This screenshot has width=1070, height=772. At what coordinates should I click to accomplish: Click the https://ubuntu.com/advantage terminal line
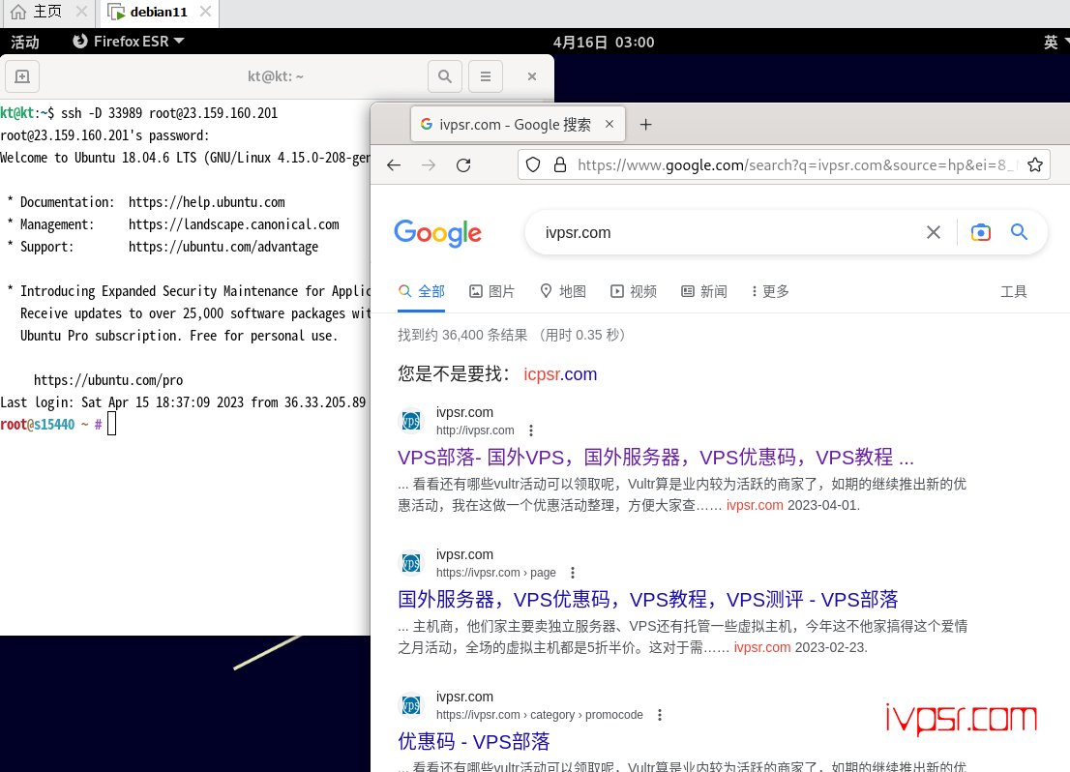[223, 247]
